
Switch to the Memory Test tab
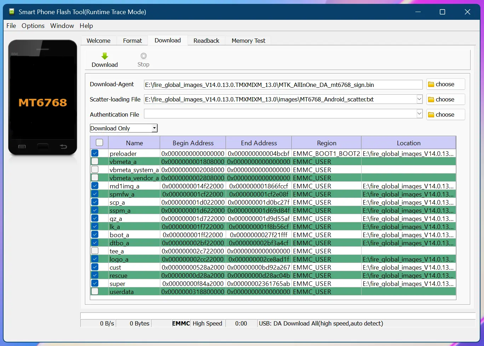click(x=248, y=41)
